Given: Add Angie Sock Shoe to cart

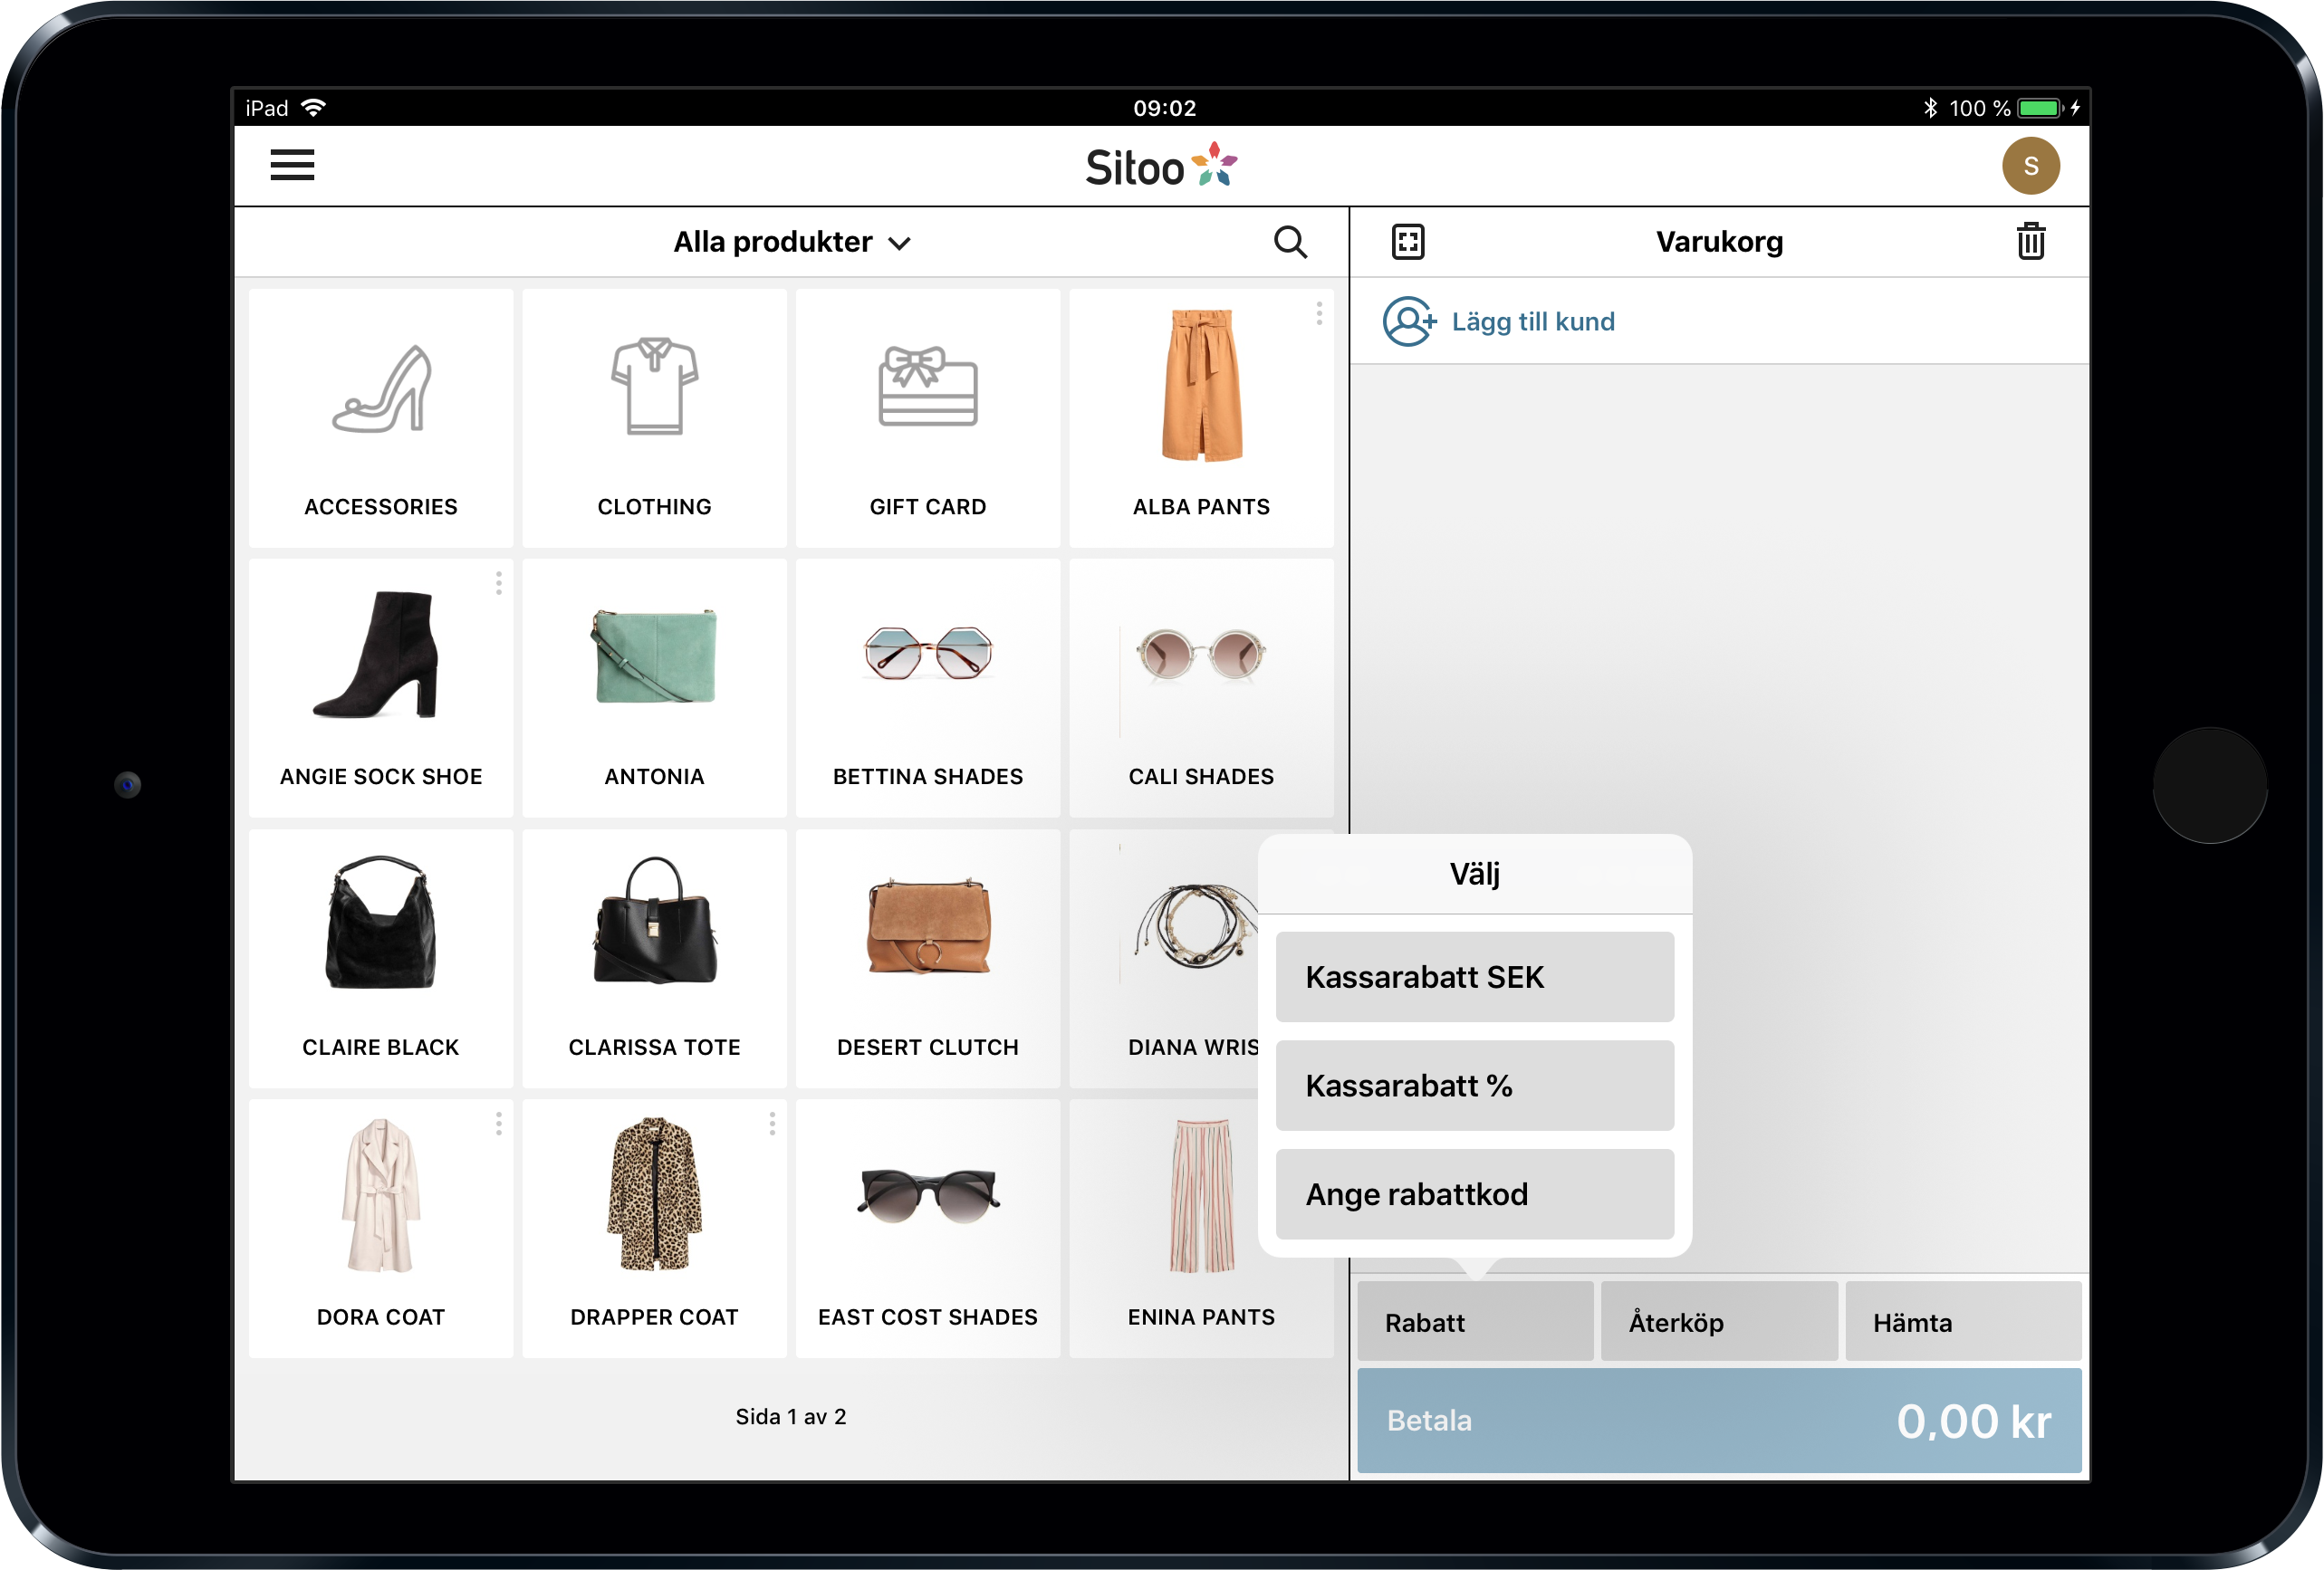Looking at the screenshot, I should (x=381, y=688).
